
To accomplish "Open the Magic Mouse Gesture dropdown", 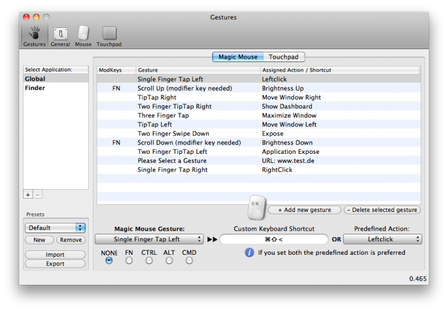I will click(149, 239).
